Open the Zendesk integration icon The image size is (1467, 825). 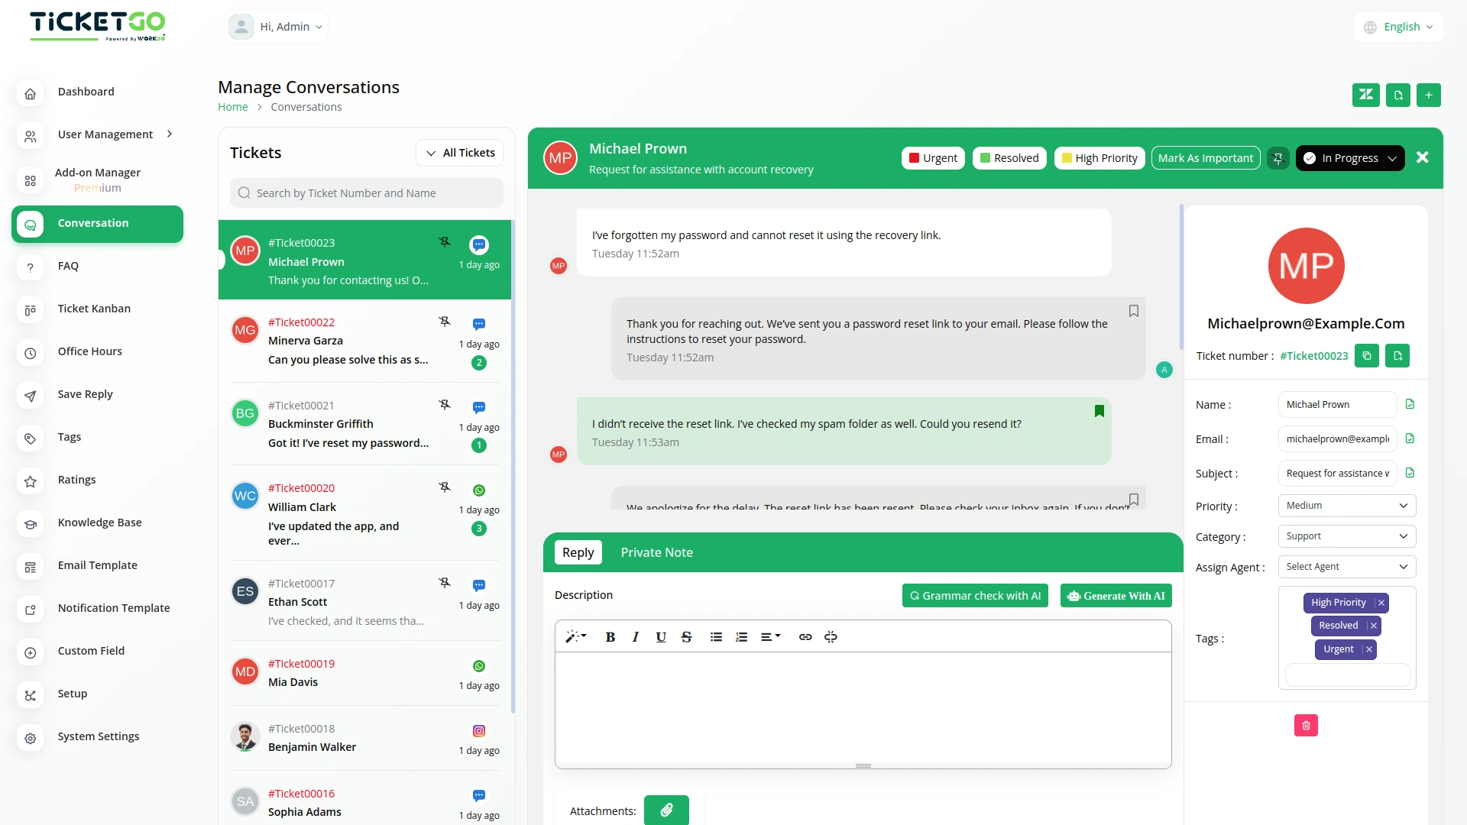[x=1366, y=95]
